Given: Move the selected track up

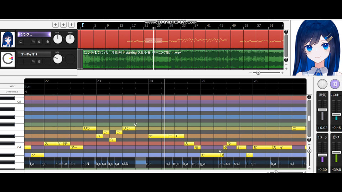Looking at the screenshot, I should point(63,25).
